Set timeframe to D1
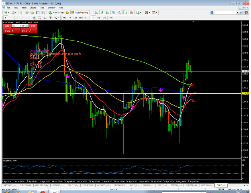Image resolution: width=251 pixels, height=193 pixels. point(99,18)
